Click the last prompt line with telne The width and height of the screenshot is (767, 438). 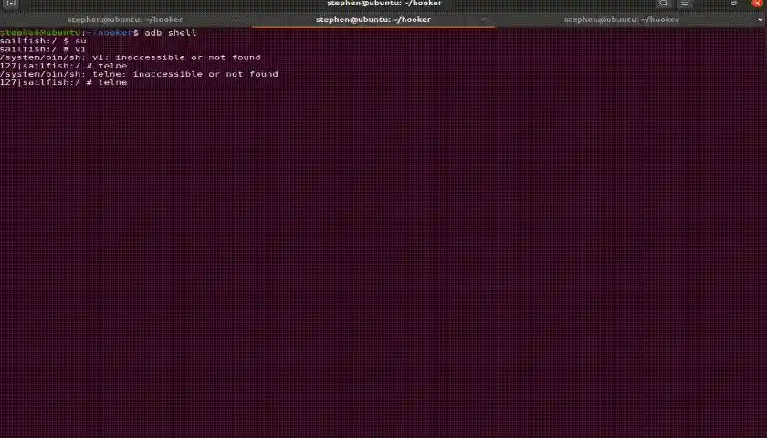64,83
